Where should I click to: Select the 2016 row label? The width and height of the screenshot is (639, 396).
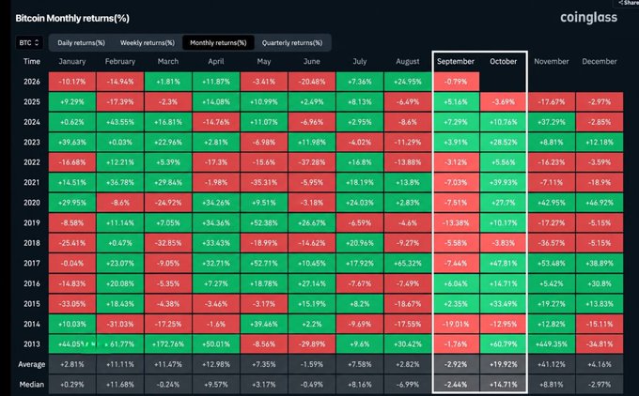[x=32, y=283]
